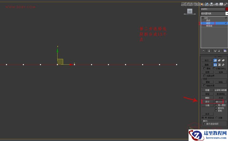The height and width of the screenshot is (141, 228).
Task: Click the 拆分 divide button
Action: (x=207, y=102)
